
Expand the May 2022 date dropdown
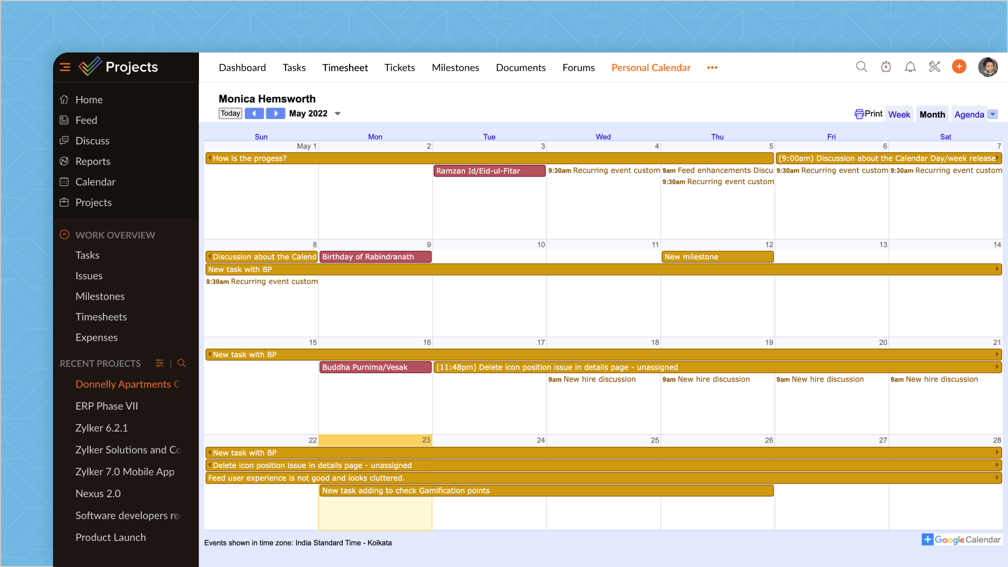[338, 114]
